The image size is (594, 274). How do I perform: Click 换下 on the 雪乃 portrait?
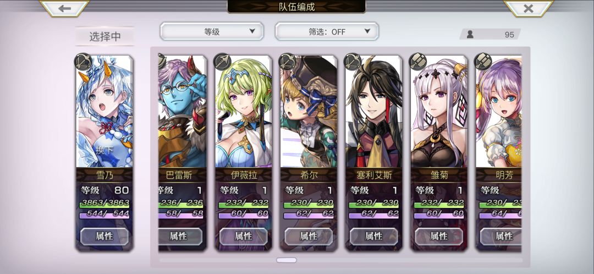(104, 150)
